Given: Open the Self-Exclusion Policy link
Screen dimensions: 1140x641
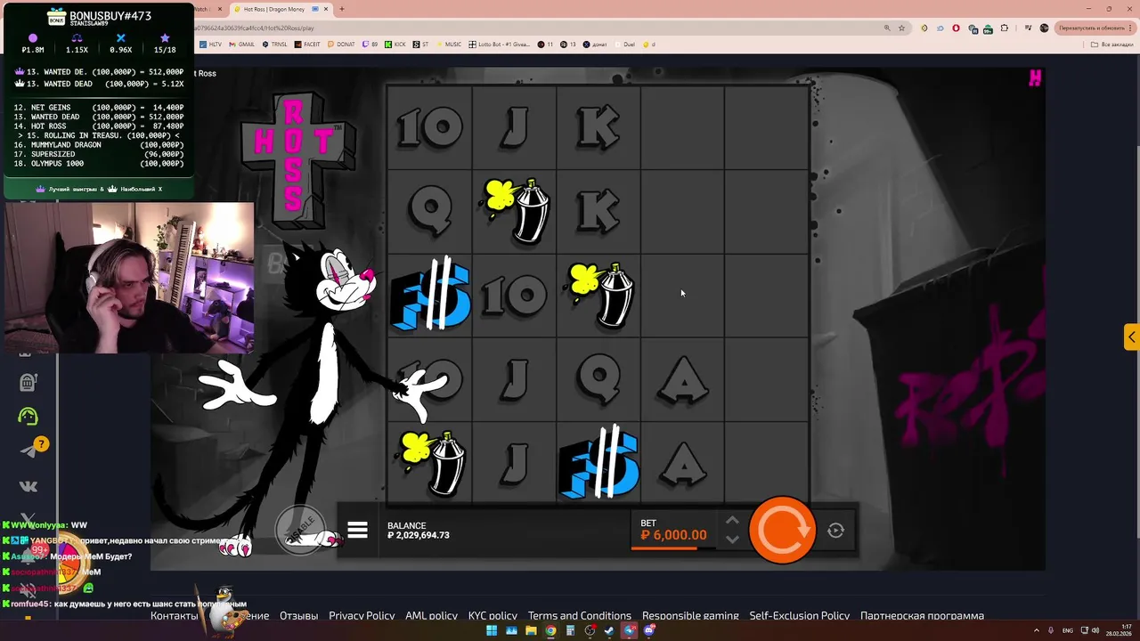Looking at the screenshot, I should pyautogui.click(x=799, y=616).
